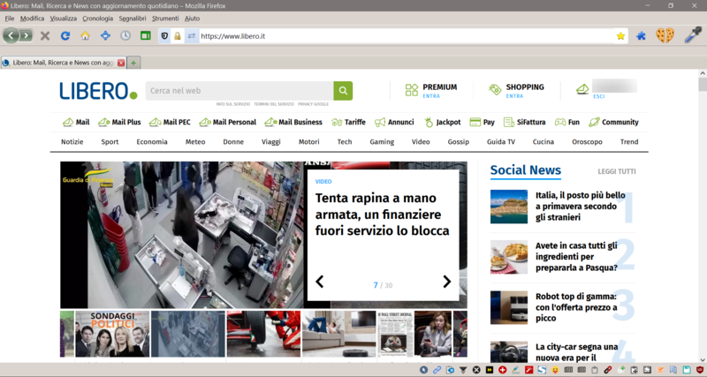707x377 pixels.
Task: Open Premium Entra link
Action: tap(431, 96)
